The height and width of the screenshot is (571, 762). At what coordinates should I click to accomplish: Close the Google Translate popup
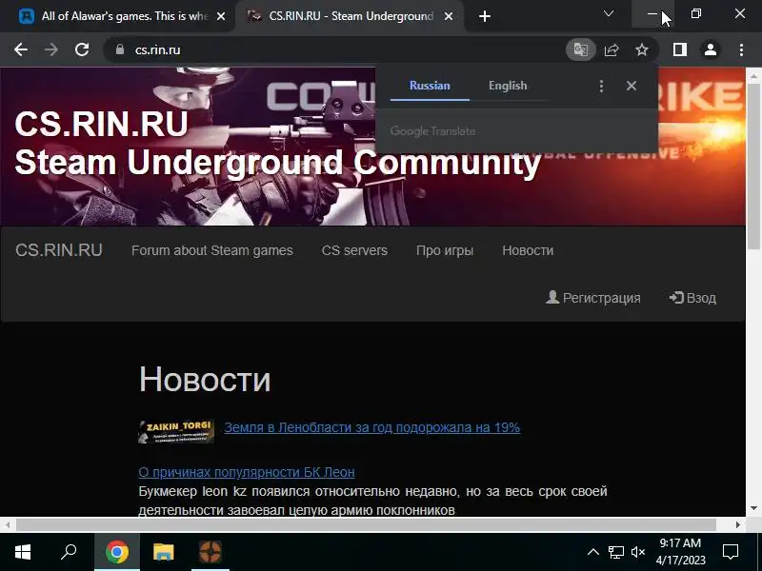(x=632, y=86)
